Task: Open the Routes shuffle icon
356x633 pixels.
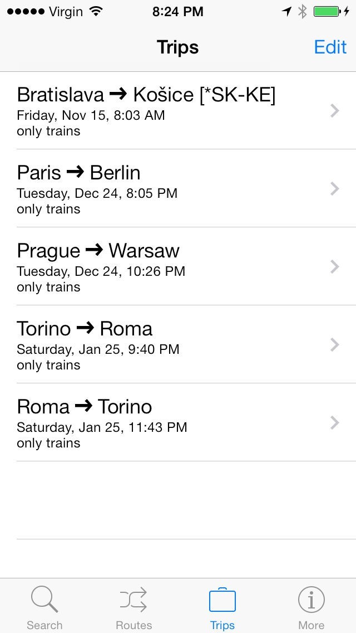Action: pos(133,600)
